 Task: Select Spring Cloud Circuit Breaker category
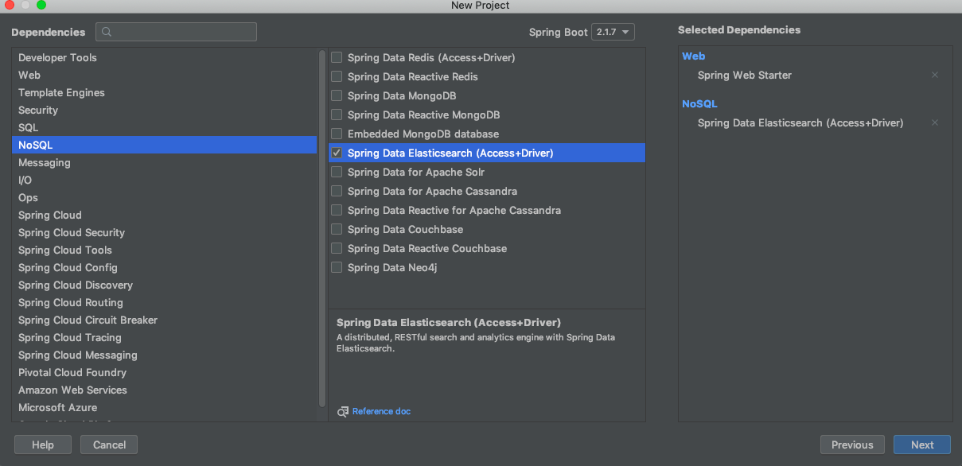(164, 320)
